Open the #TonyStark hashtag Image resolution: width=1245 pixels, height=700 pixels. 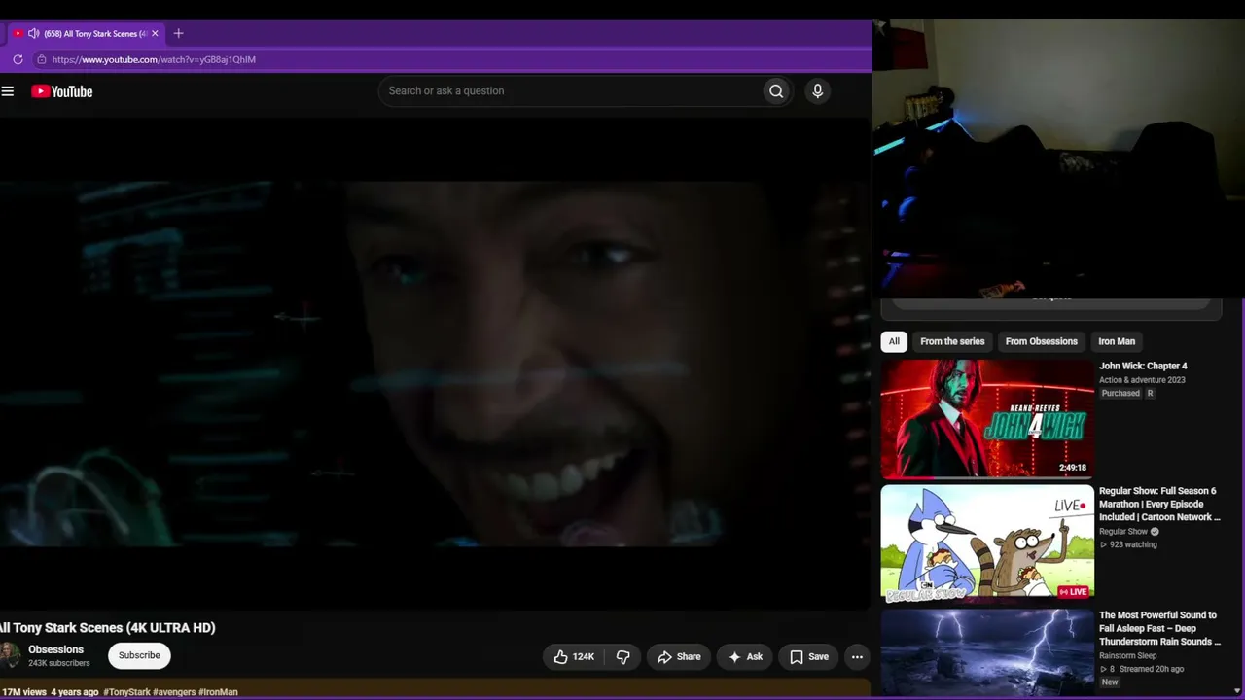click(x=126, y=692)
